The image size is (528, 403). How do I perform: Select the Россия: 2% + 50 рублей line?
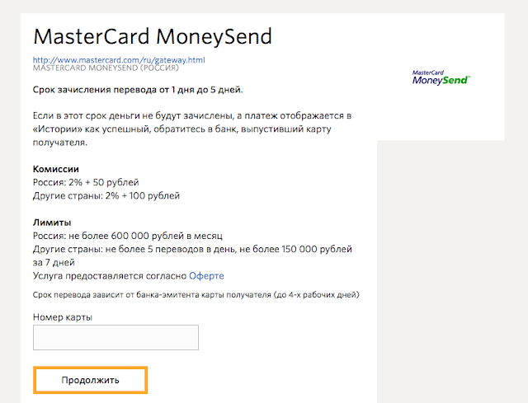pyautogui.click(x=86, y=182)
